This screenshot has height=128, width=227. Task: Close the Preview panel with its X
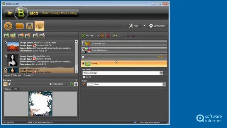[77, 80]
